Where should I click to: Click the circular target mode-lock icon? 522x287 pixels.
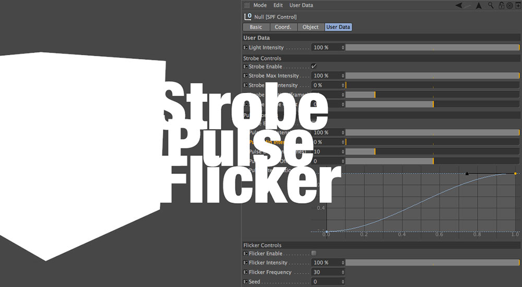(509, 5)
